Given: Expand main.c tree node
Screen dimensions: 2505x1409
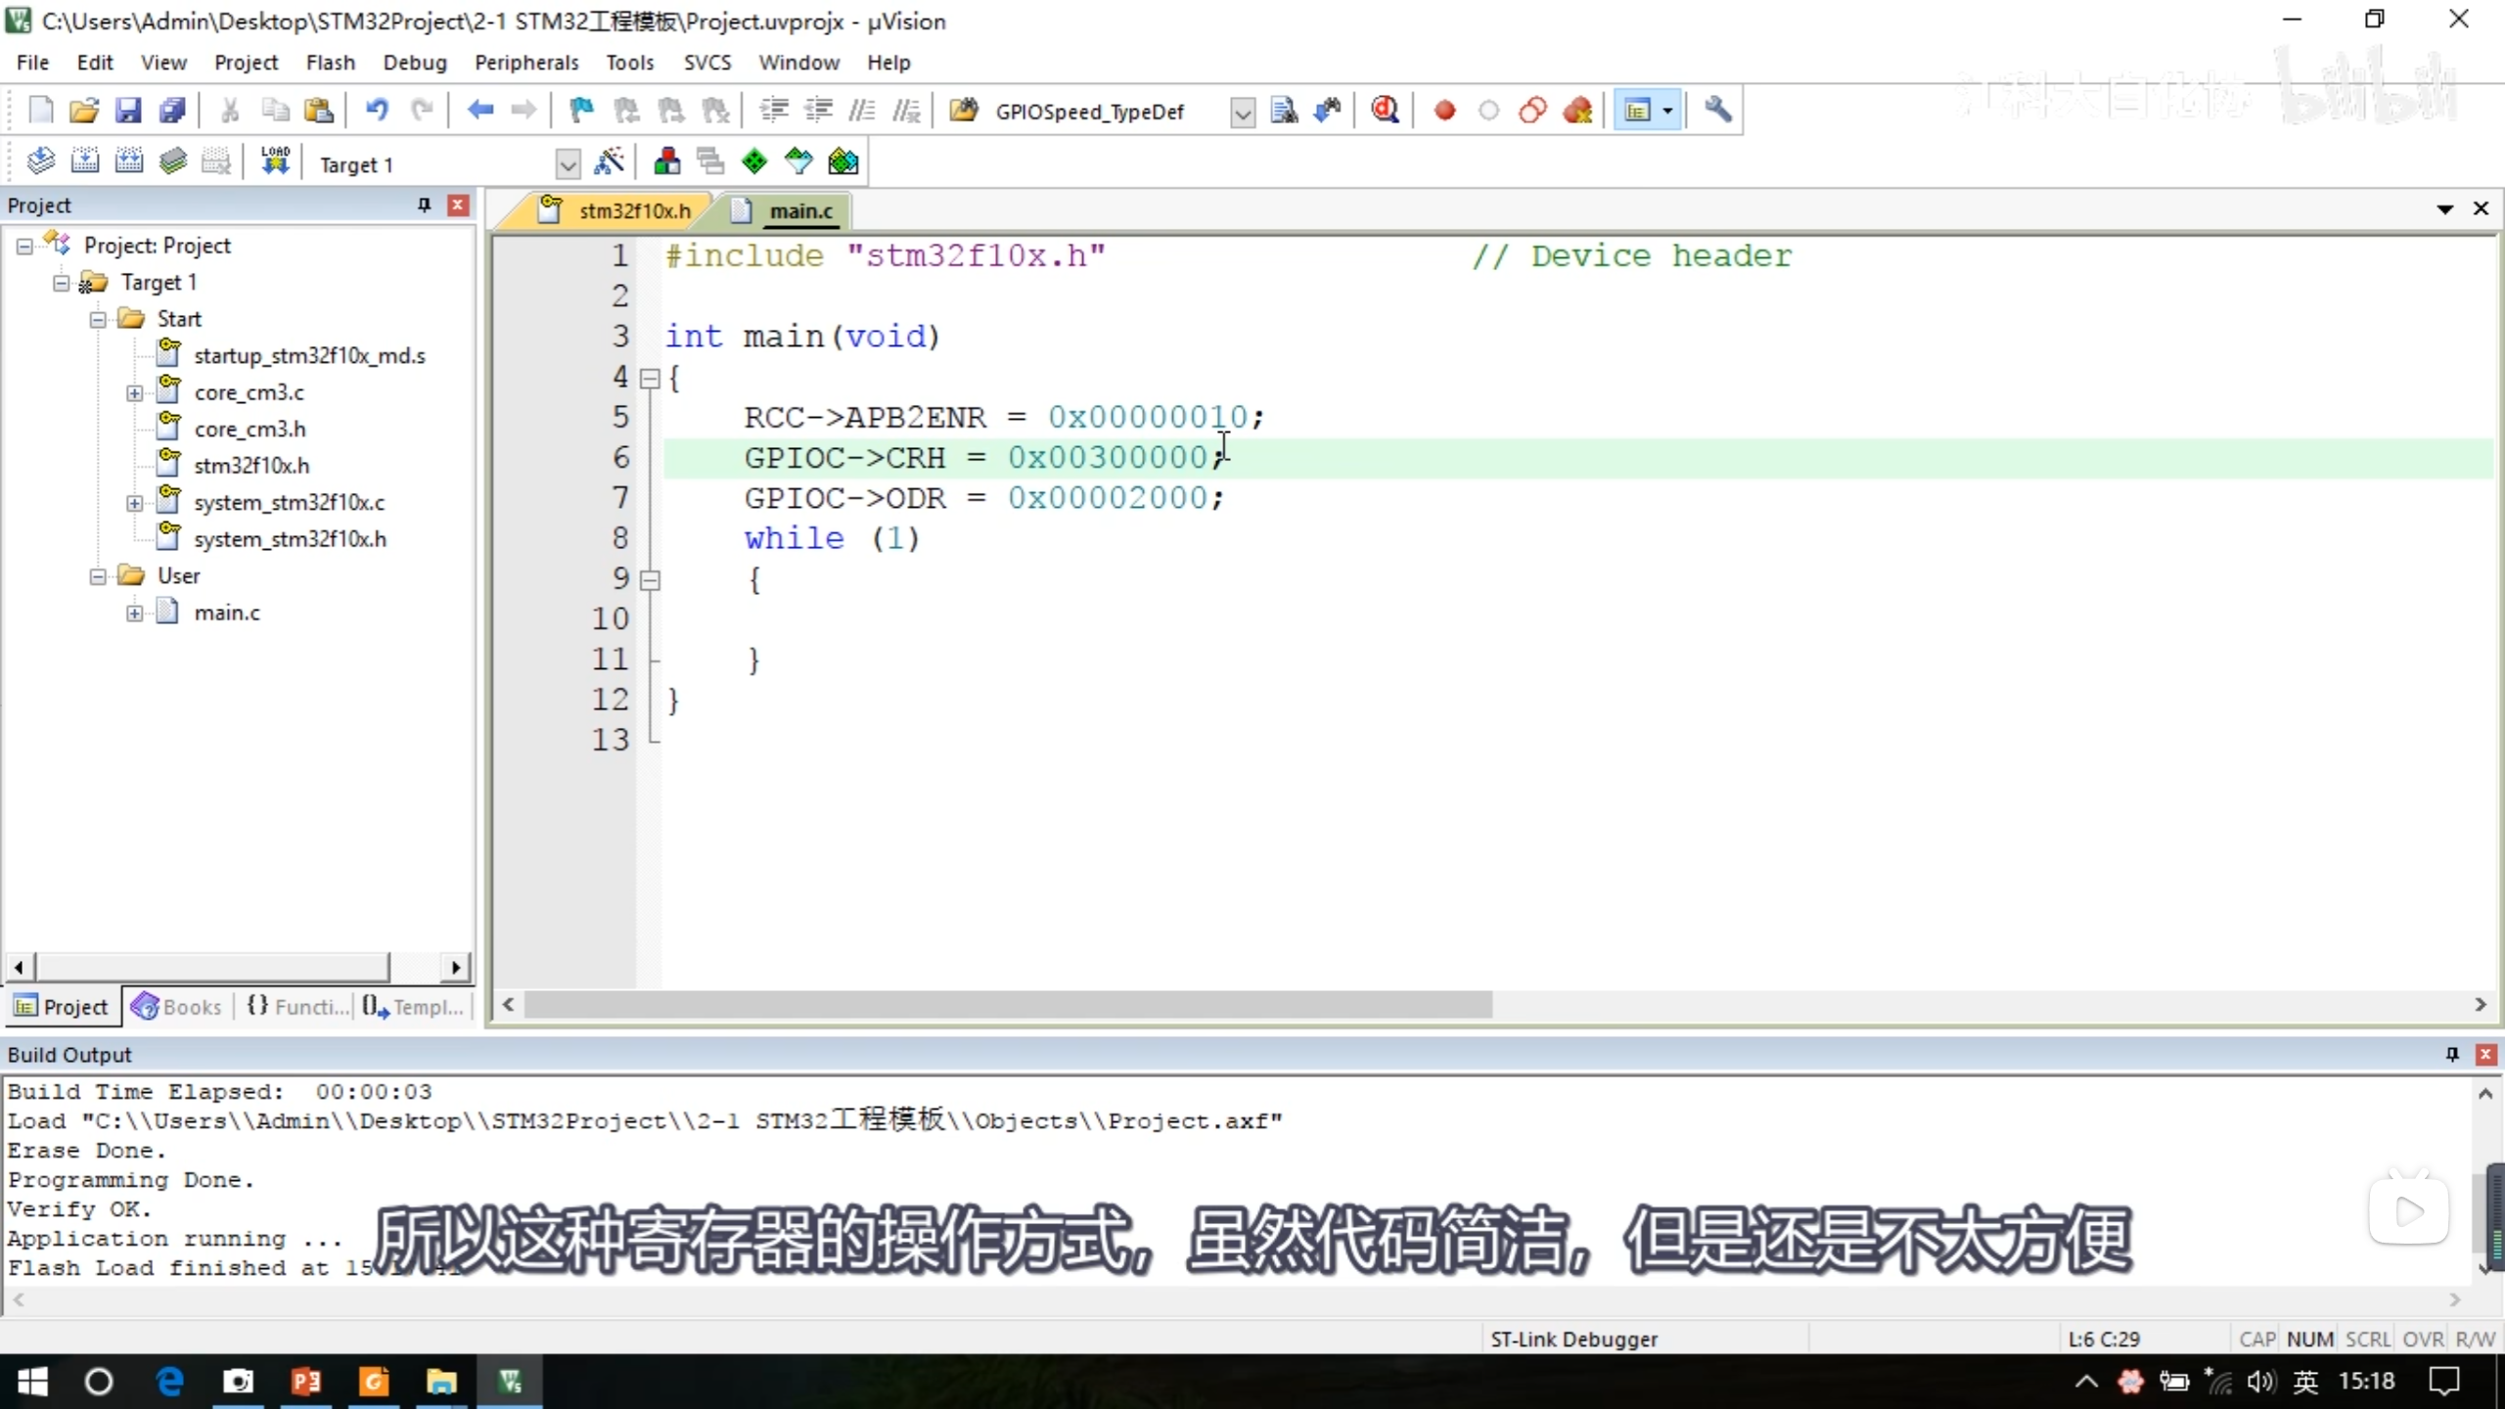Looking at the screenshot, I should pyautogui.click(x=135, y=614).
